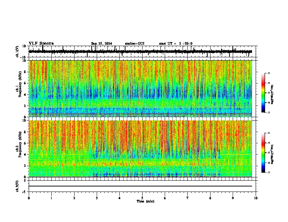Viewport: 288px width, 222px height.
Task: Click the 'ch.3(V)' axis label
Action: coord(17,186)
